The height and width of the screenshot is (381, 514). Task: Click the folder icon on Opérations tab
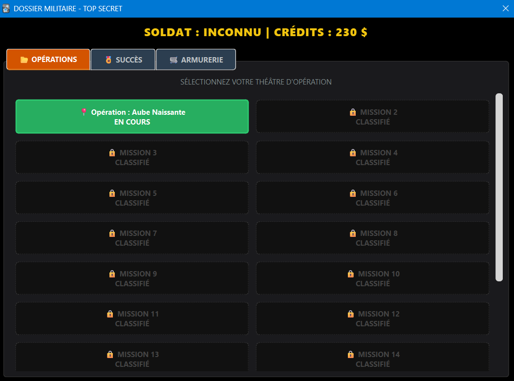24,60
